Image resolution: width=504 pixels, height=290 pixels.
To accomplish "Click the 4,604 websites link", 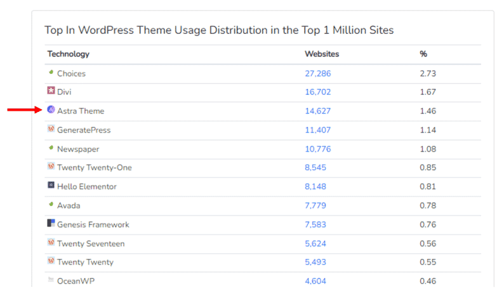I will point(315,281).
